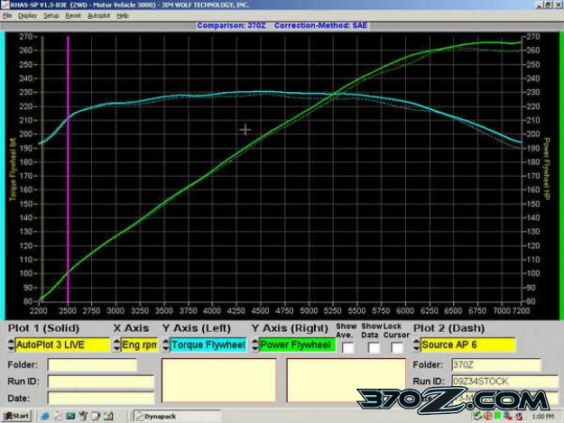Open the File menu
The height and width of the screenshot is (423, 564).
(x=7, y=16)
